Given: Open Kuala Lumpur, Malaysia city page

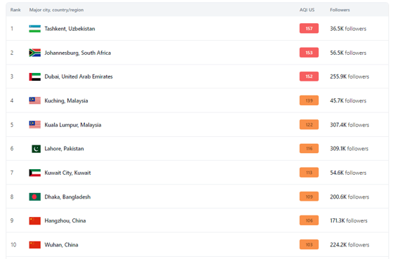Looking at the screenshot, I should 73,125.
